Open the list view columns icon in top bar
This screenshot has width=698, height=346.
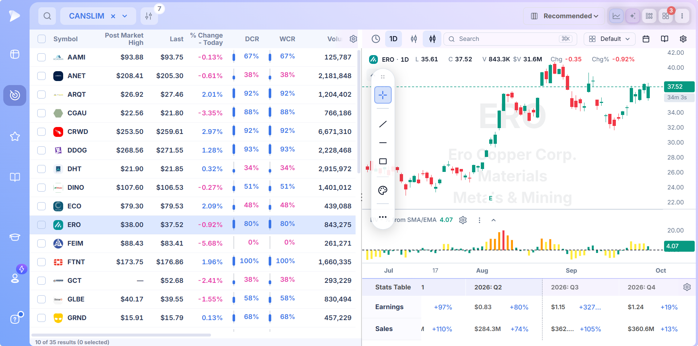pos(649,16)
